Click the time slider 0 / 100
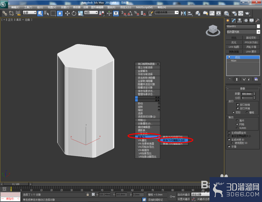262x202 pixels. tap(16, 184)
